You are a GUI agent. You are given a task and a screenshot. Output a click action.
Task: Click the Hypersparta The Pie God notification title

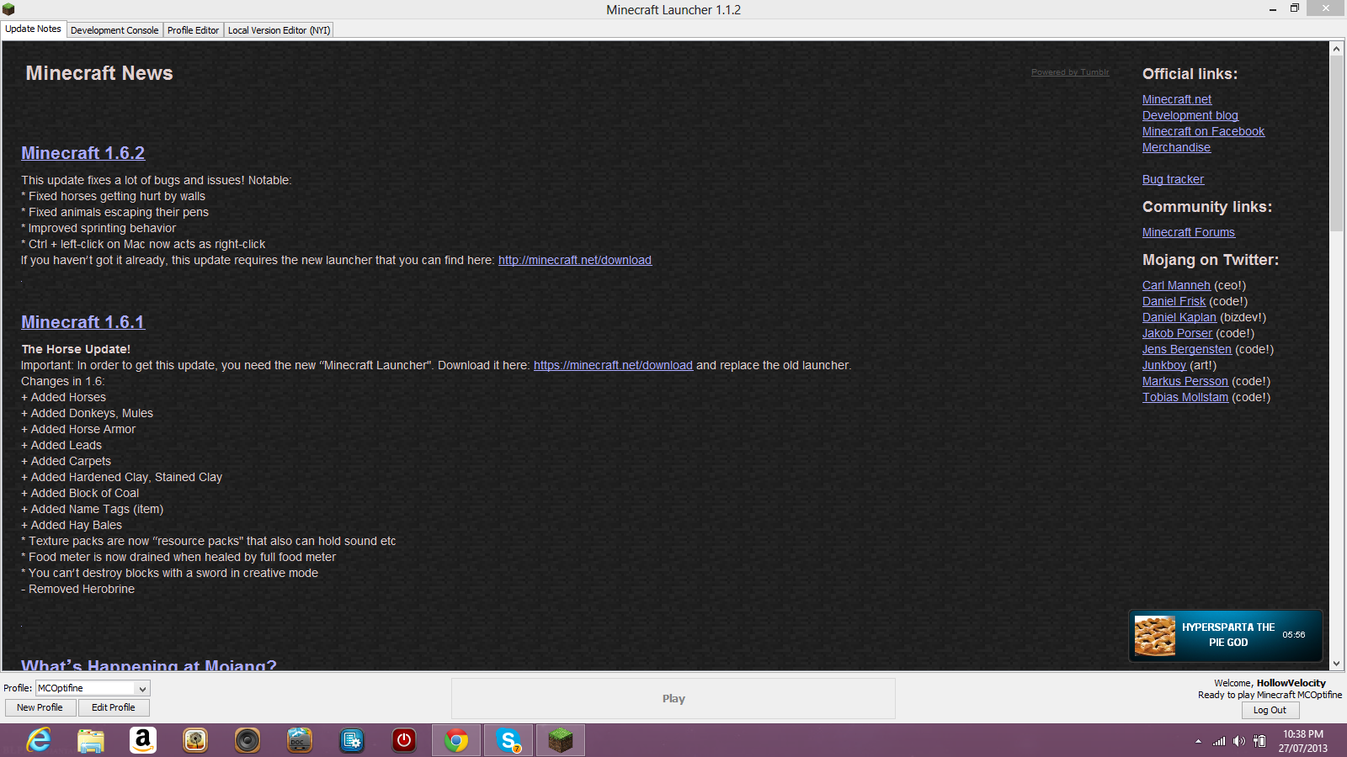point(1228,635)
